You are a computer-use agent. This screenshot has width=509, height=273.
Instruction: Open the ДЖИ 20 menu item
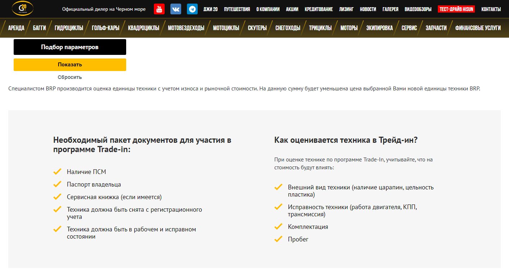coord(211,9)
